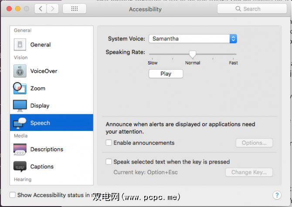Go forward with the right arrow button

(x=53, y=9)
